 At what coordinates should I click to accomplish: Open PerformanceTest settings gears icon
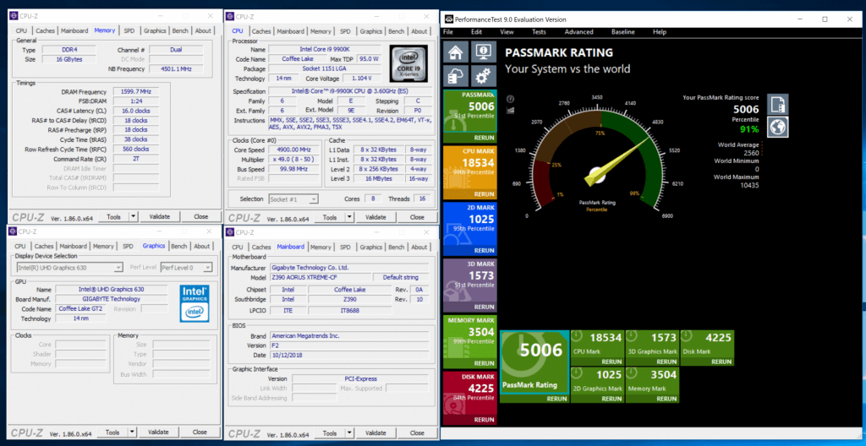[483, 76]
